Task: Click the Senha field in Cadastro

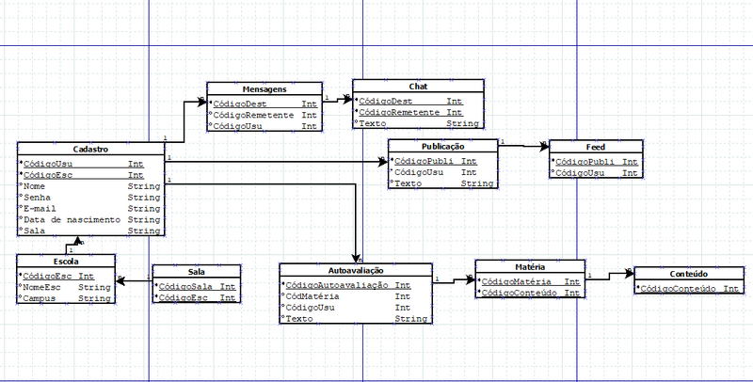Action: pyautogui.click(x=39, y=198)
